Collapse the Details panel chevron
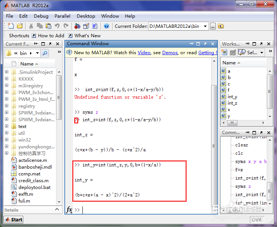Viewport: 277px width, 227px height. [57, 209]
